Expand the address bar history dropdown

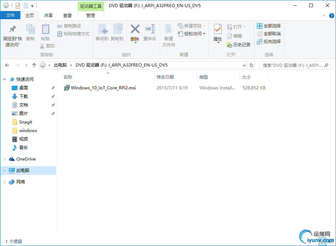(244, 66)
